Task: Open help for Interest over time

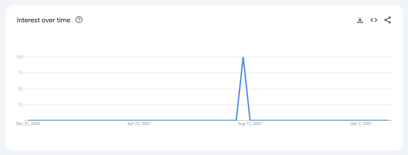Action: pos(79,20)
